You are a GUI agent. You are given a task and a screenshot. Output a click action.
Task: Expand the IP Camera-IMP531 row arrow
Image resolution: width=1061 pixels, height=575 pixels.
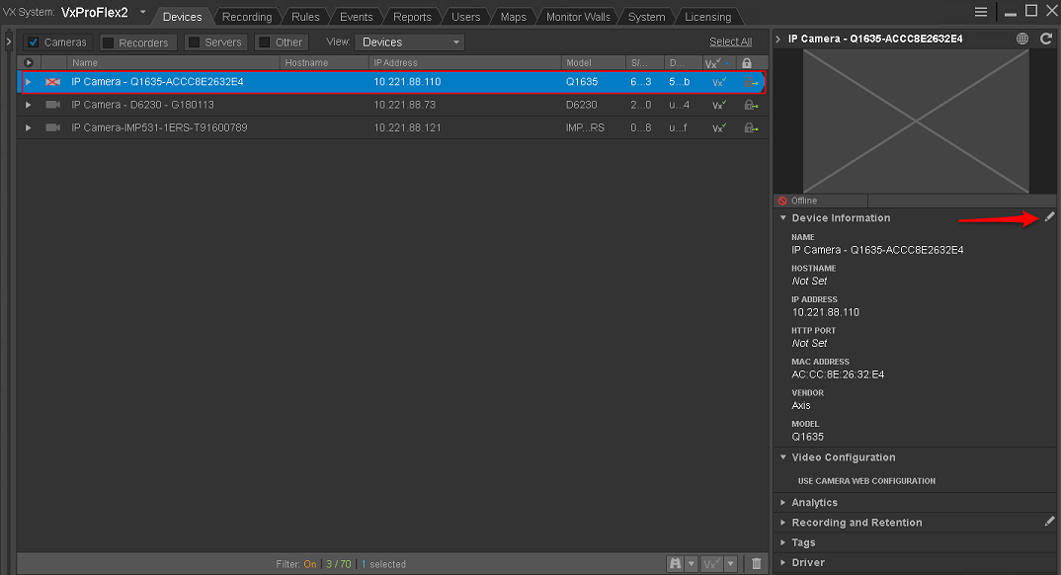pos(28,127)
